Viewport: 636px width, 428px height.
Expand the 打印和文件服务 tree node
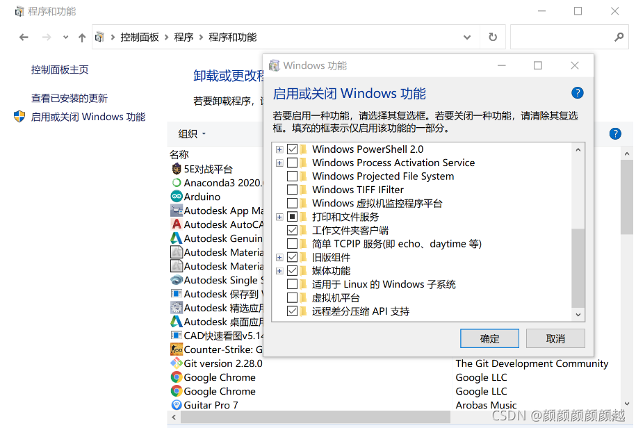tap(279, 217)
